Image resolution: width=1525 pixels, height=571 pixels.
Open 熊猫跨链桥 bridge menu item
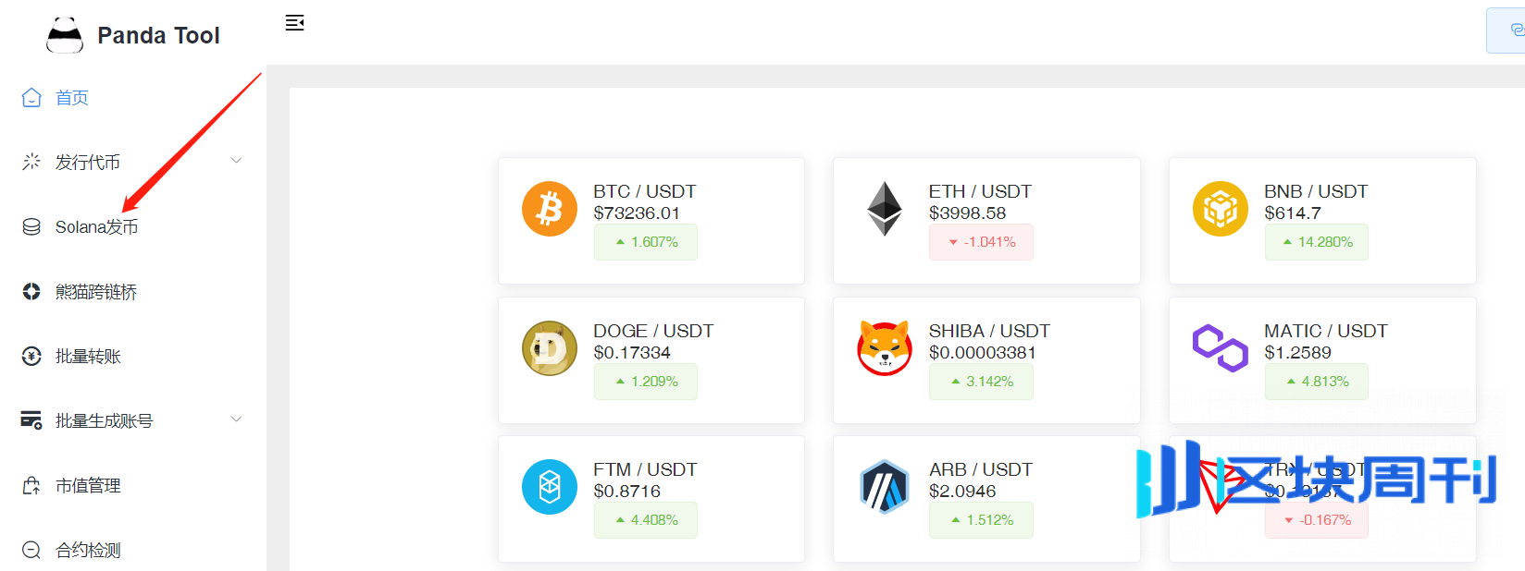[96, 292]
